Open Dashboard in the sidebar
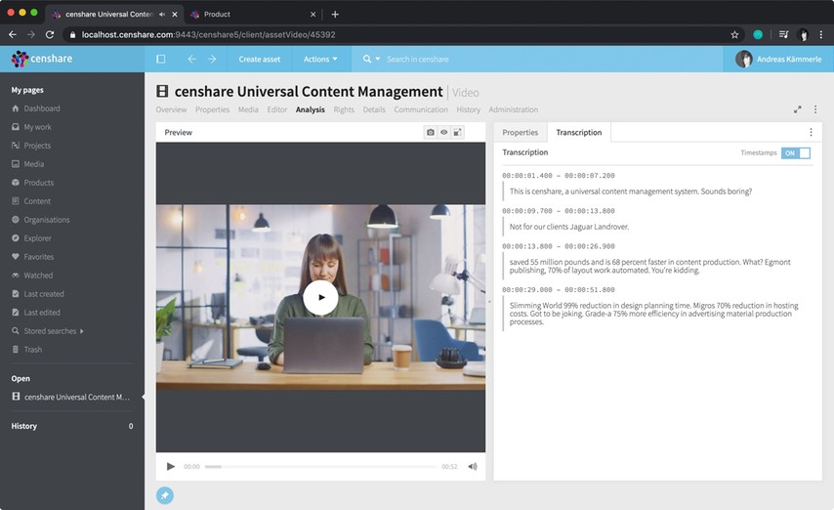 pos(42,108)
